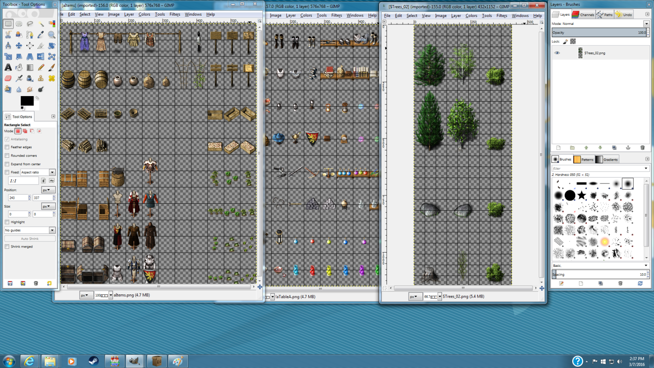Select the Color Picker eyedropper tool
The image size is (654, 368).
[x=41, y=34]
